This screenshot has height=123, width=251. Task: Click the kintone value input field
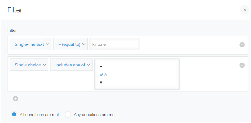click(115, 44)
